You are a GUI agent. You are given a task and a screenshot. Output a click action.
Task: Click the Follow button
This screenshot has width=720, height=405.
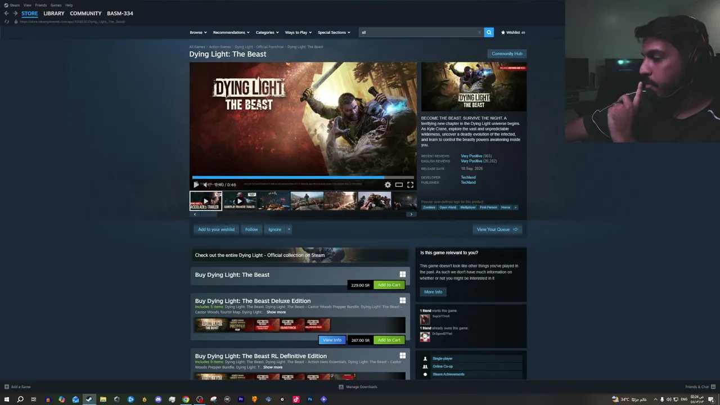pyautogui.click(x=251, y=229)
